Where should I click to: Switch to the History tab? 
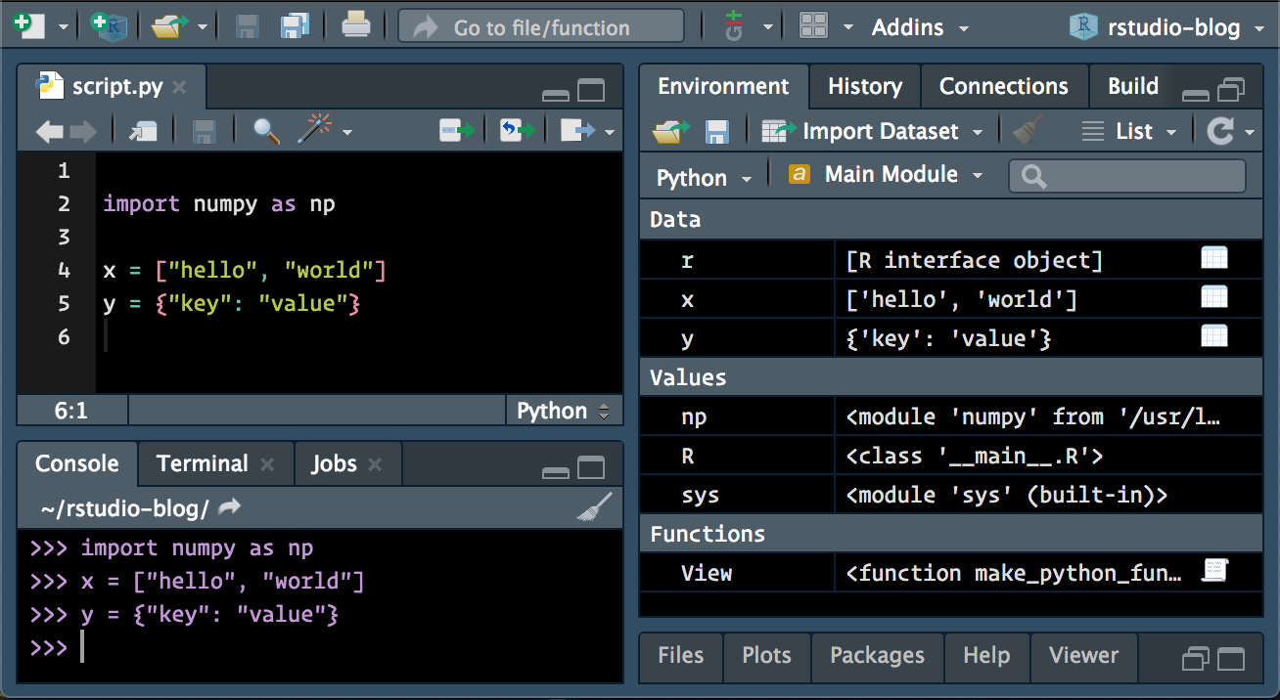(x=864, y=86)
